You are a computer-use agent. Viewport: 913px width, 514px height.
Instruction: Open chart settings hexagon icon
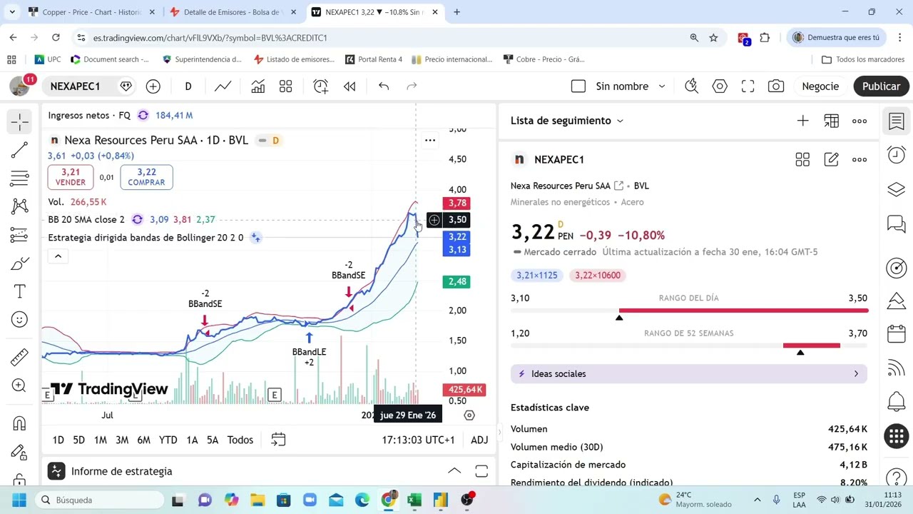(x=720, y=86)
